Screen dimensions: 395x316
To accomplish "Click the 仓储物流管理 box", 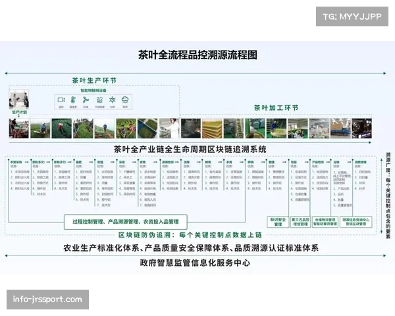I will tap(325, 222).
